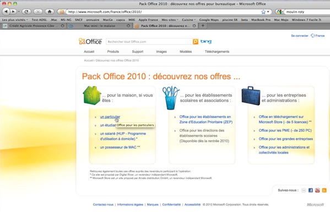Screen dimensions: 330x212
Task: Stop loading with the X toolbar button
Action: pos(38,12)
